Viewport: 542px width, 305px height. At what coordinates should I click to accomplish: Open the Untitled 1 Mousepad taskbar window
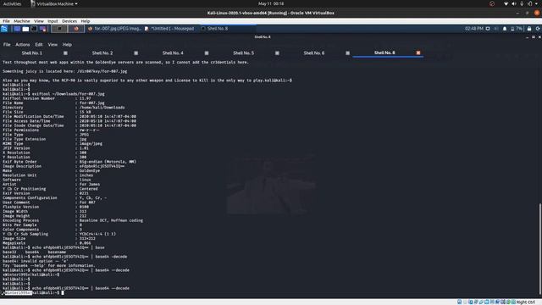pos(169,29)
